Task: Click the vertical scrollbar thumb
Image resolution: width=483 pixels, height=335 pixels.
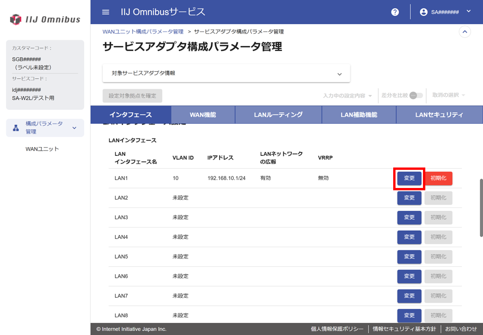Action: pyautogui.click(x=480, y=207)
